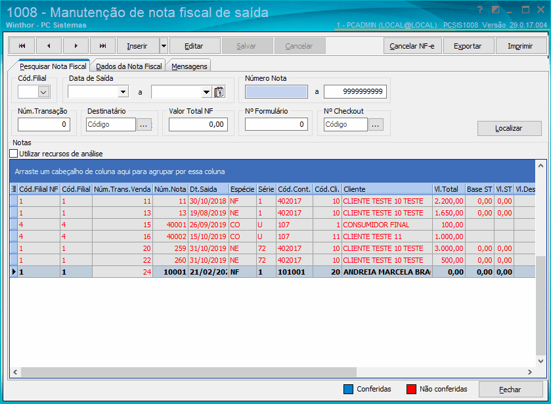Click the 3.000,00 total value cell
This screenshot has width=551, height=404.
[449, 248]
